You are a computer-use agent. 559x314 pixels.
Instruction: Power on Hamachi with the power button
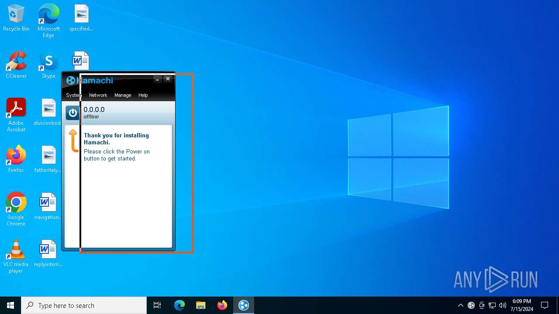[72, 113]
